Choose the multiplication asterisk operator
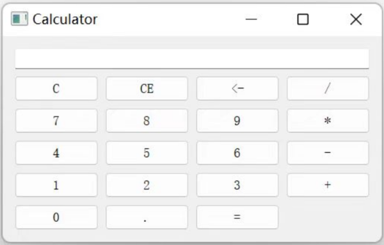This screenshot has width=384, height=245. point(328,121)
